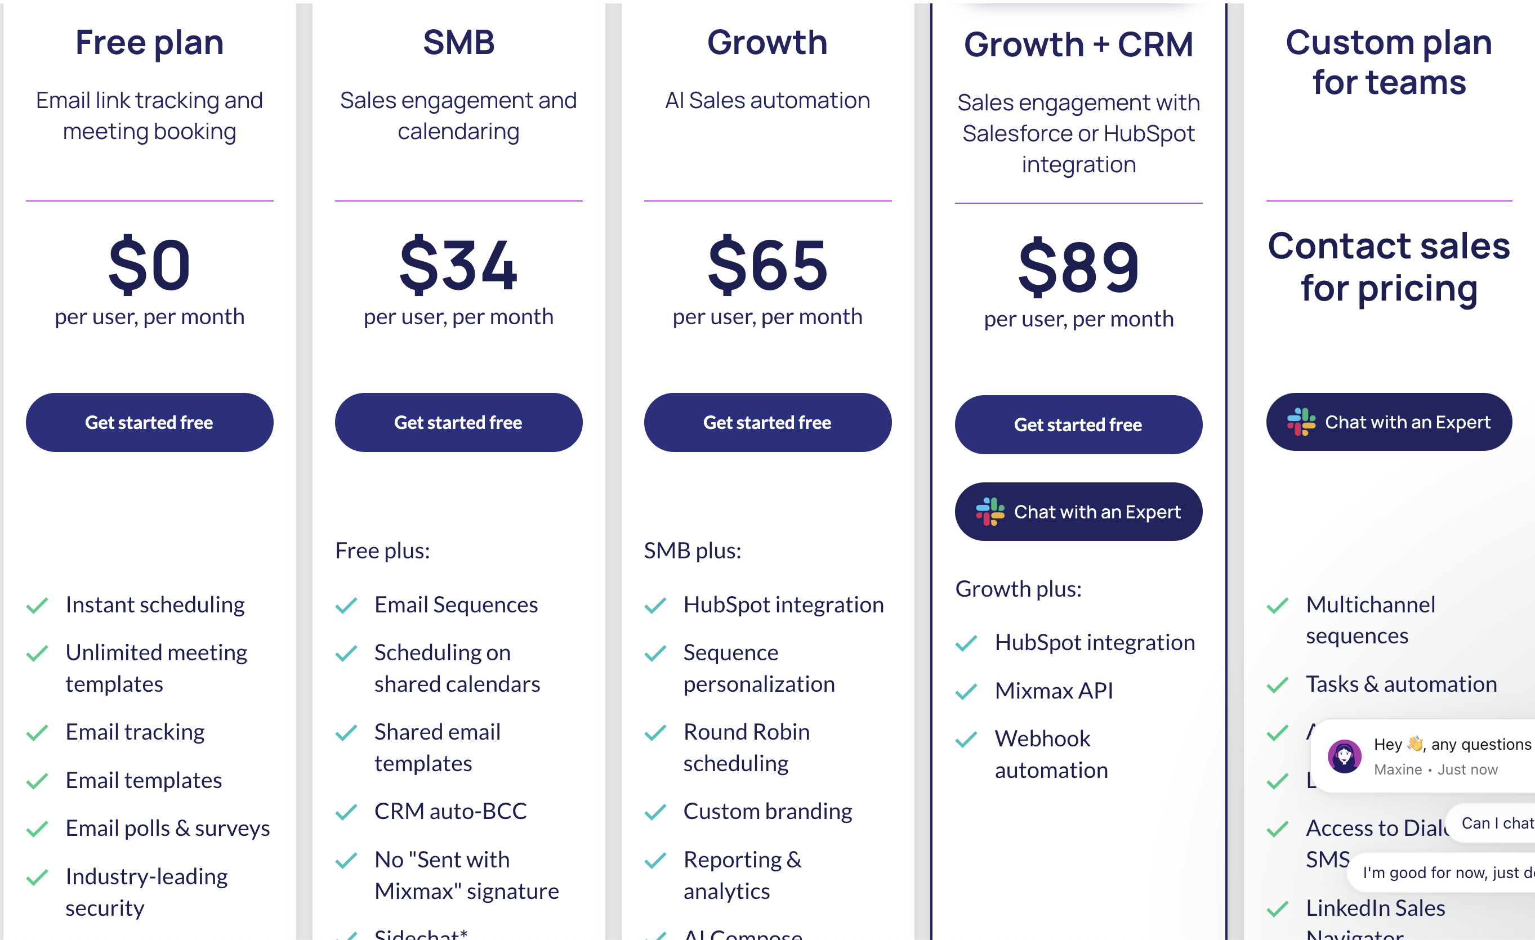Get started free on the SMB plan
The image size is (1535, 940).
(458, 422)
